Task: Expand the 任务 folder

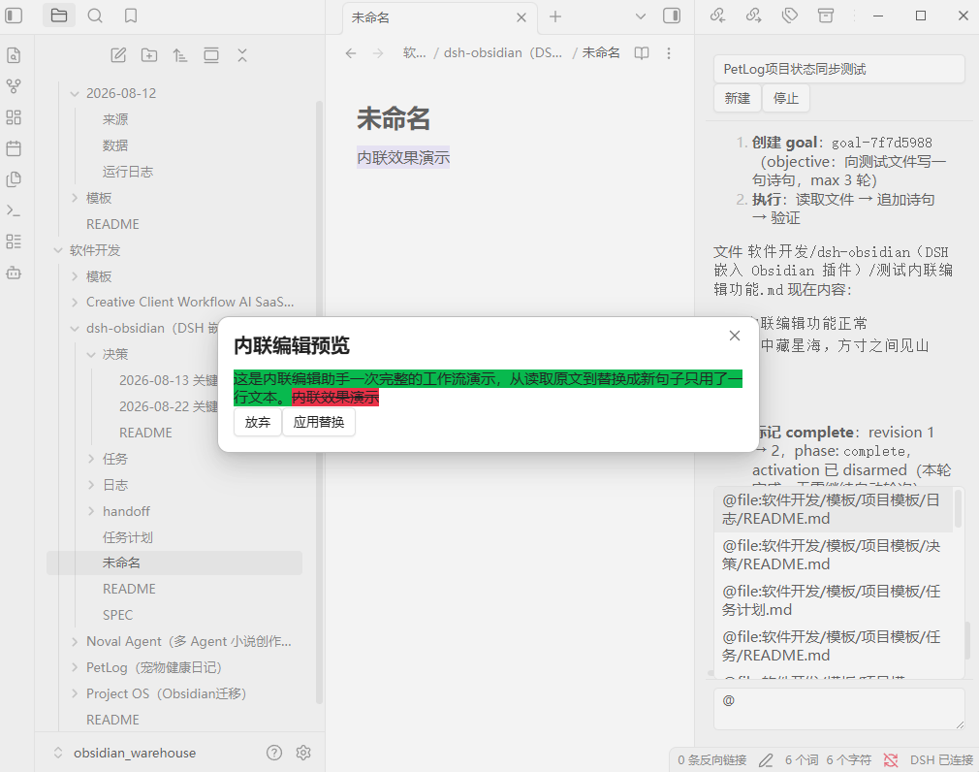Action: 91,459
